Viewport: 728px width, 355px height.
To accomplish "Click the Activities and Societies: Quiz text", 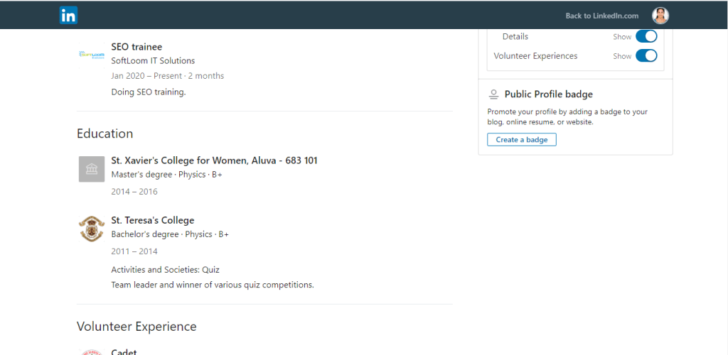I will tap(165, 270).
